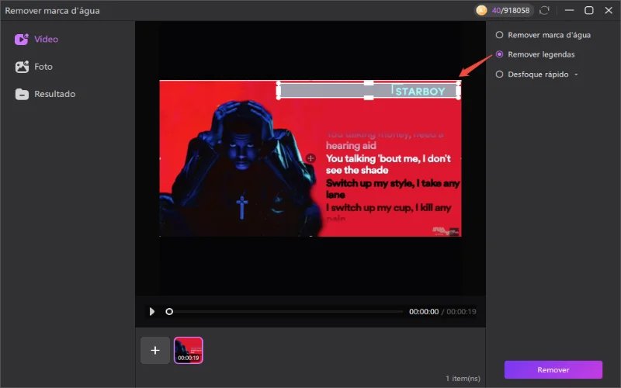Add a new video with plus button
The image size is (621, 388).
[x=155, y=350]
